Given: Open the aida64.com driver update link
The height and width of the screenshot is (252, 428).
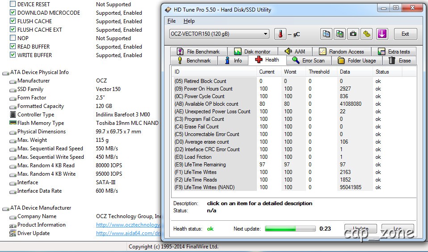Looking at the screenshot, I should coord(128,233).
